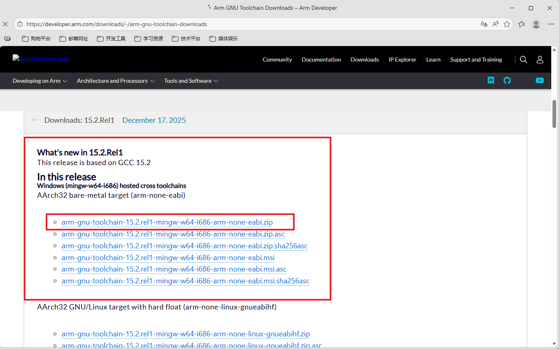The height and width of the screenshot is (349, 559).
Task: Activate the read aloud icon
Action: [x=495, y=24]
